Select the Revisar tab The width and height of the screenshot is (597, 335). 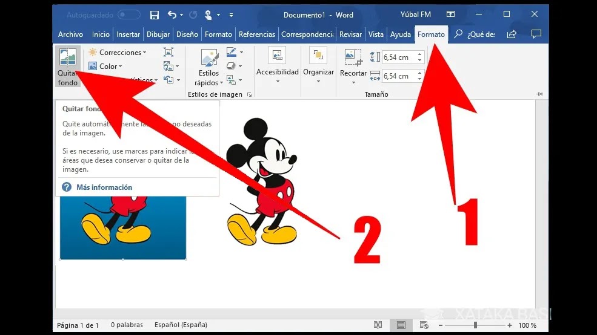350,34
